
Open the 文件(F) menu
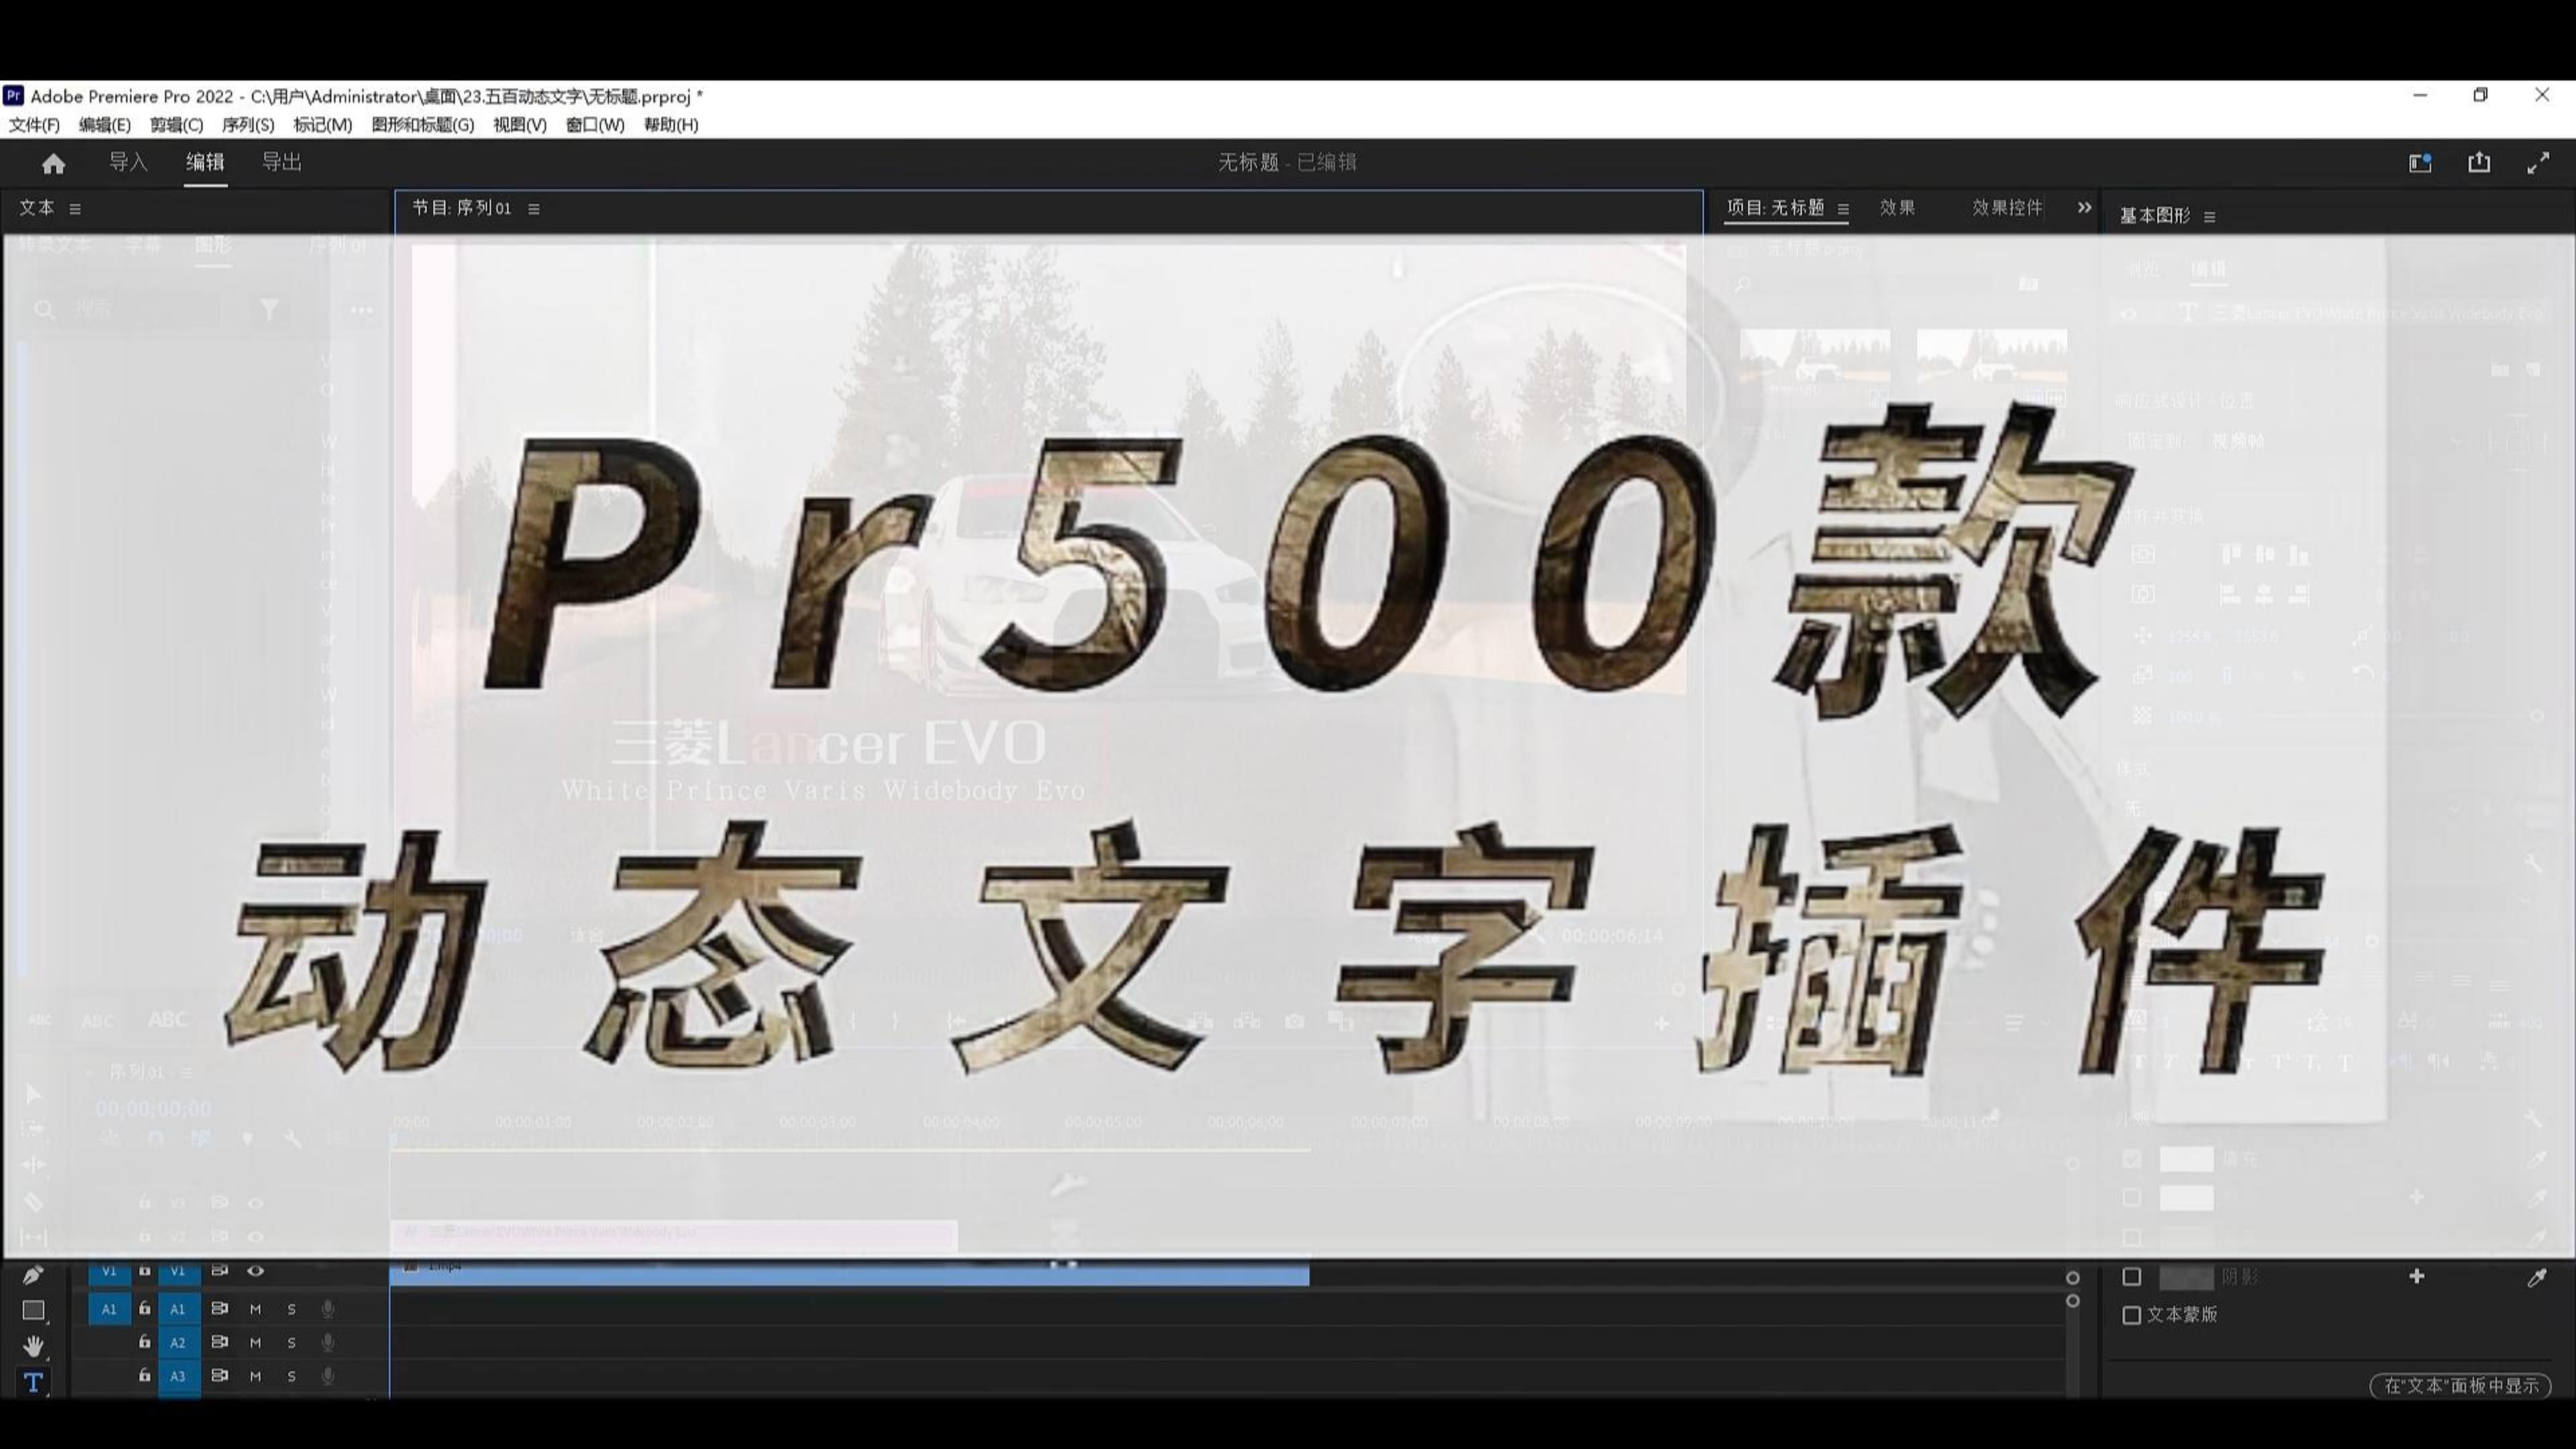tap(35, 125)
